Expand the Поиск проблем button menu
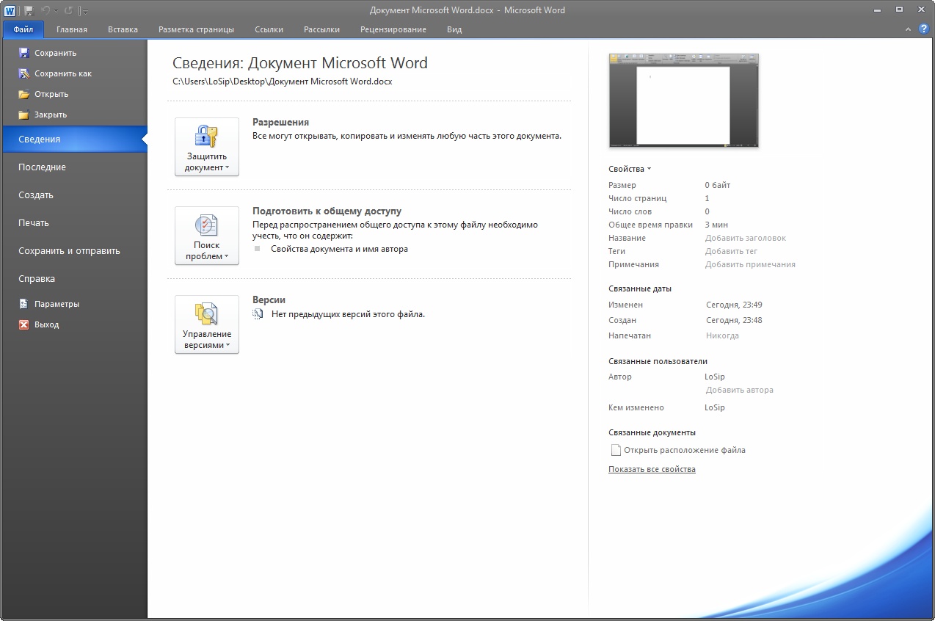The image size is (935, 621). pos(207,236)
